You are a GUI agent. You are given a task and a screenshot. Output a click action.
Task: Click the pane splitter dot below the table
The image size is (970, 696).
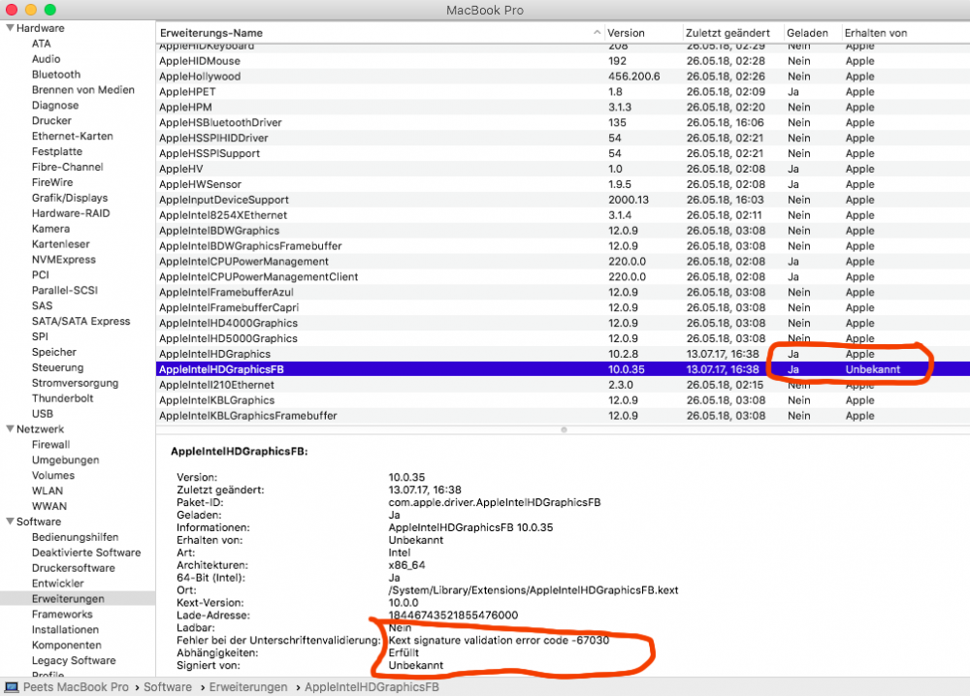(564, 429)
